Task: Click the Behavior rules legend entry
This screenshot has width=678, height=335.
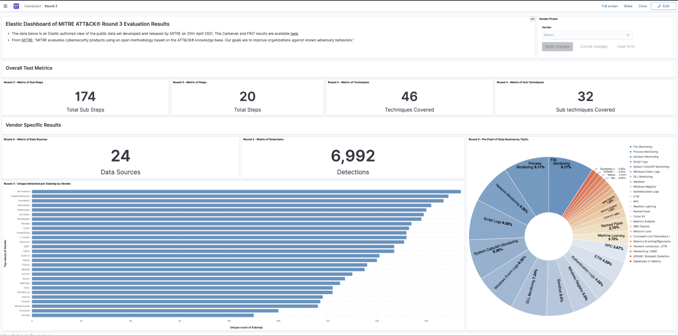Action: pos(642,231)
